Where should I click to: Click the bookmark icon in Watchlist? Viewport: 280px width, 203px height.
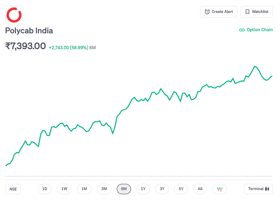coord(247,12)
